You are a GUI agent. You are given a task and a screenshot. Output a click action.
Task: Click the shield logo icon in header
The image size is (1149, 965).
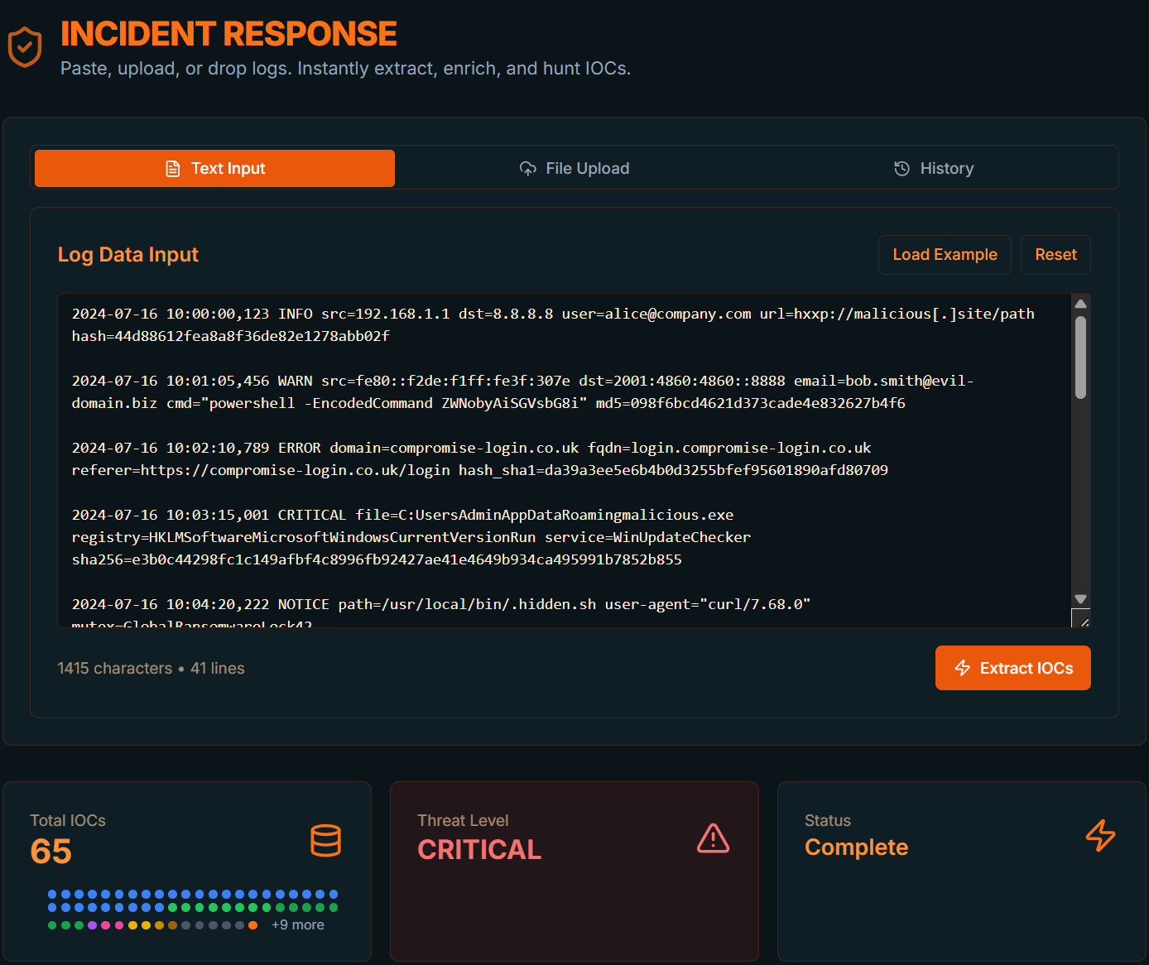point(25,47)
